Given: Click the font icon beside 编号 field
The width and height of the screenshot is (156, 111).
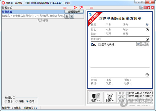Looking at the screenshot, I should (147, 25).
